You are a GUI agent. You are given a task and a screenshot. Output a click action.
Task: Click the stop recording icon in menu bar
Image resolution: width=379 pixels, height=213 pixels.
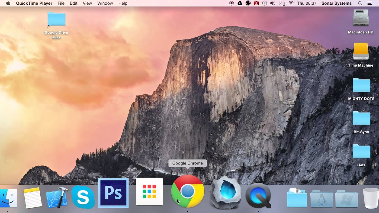[x=232, y=3]
